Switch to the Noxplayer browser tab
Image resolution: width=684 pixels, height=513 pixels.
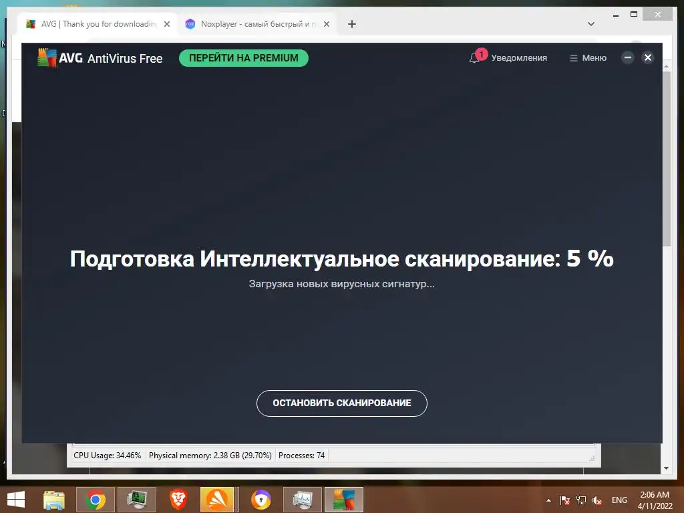point(257,24)
